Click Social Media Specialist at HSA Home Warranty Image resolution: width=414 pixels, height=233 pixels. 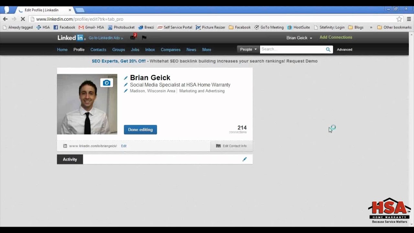coord(180,85)
